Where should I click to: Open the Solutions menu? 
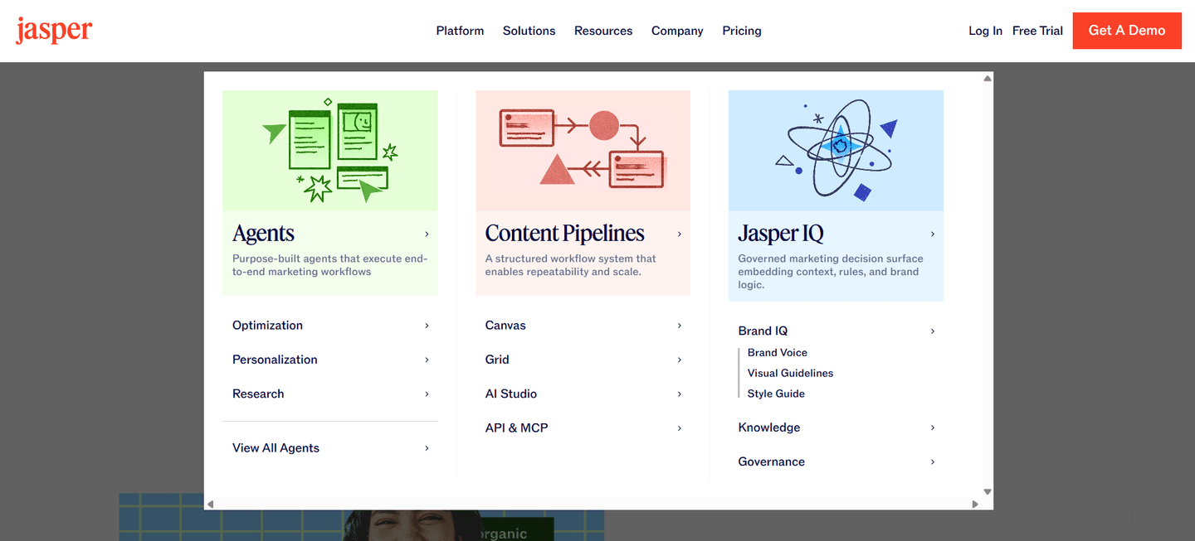coord(529,31)
